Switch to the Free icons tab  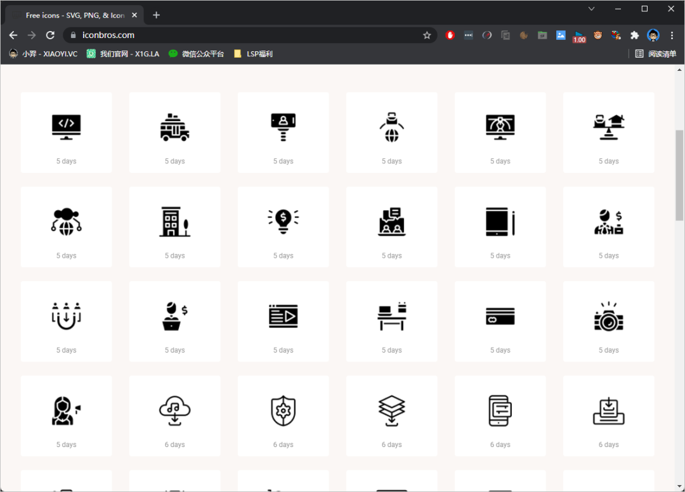pyautogui.click(x=74, y=15)
